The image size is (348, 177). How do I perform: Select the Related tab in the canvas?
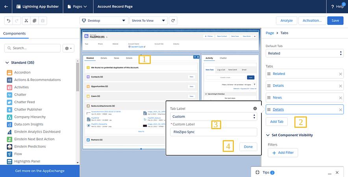tap(90, 58)
